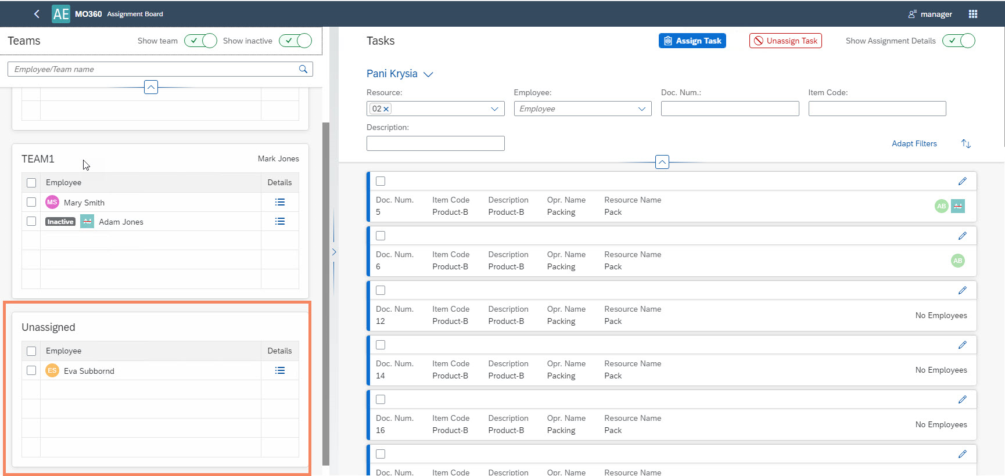Screen dimensions: 1005x476
Task: Open details list icon for Eva Subbornd
Action: [x=279, y=370]
